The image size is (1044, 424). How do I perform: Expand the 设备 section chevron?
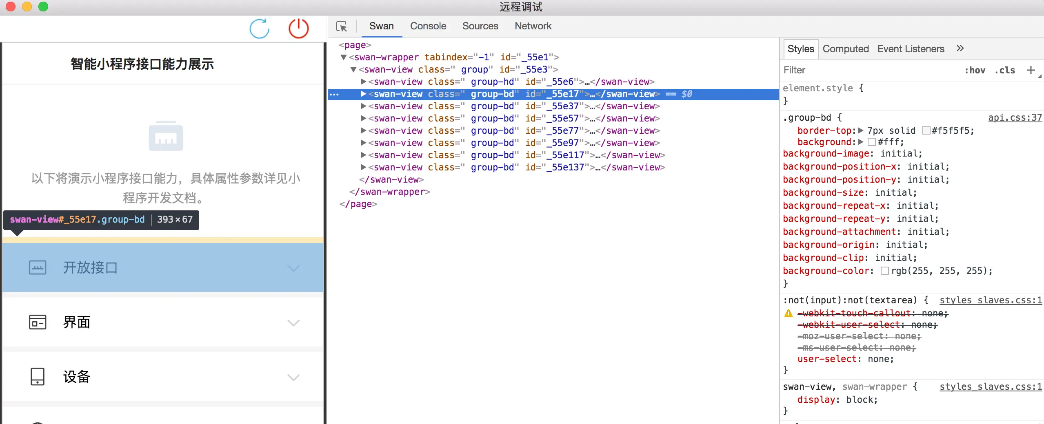click(x=293, y=378)
